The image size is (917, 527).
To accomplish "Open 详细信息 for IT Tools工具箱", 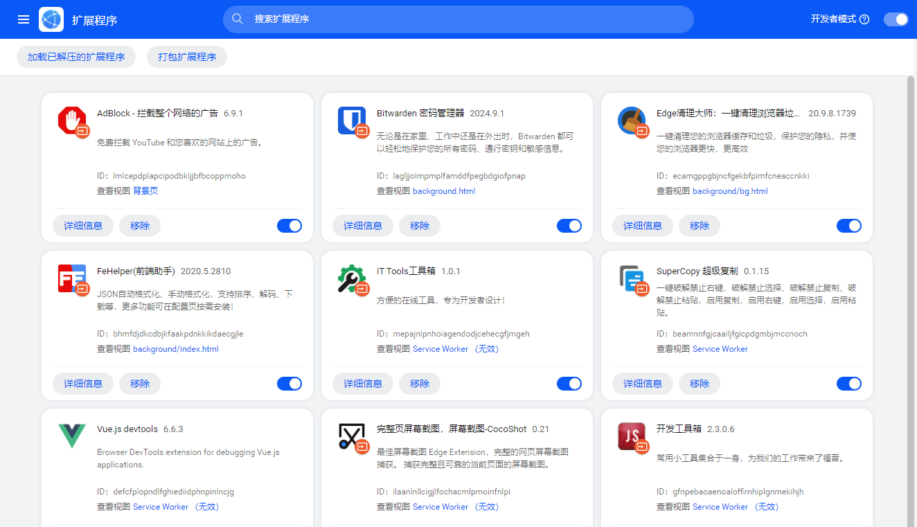I will [x=363, y=384].
